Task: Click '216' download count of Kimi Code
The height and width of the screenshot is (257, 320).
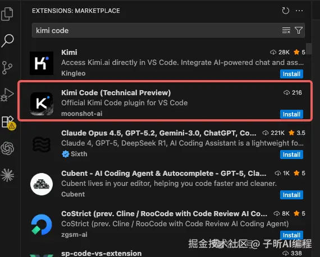Action: click(x=292, y=92)
